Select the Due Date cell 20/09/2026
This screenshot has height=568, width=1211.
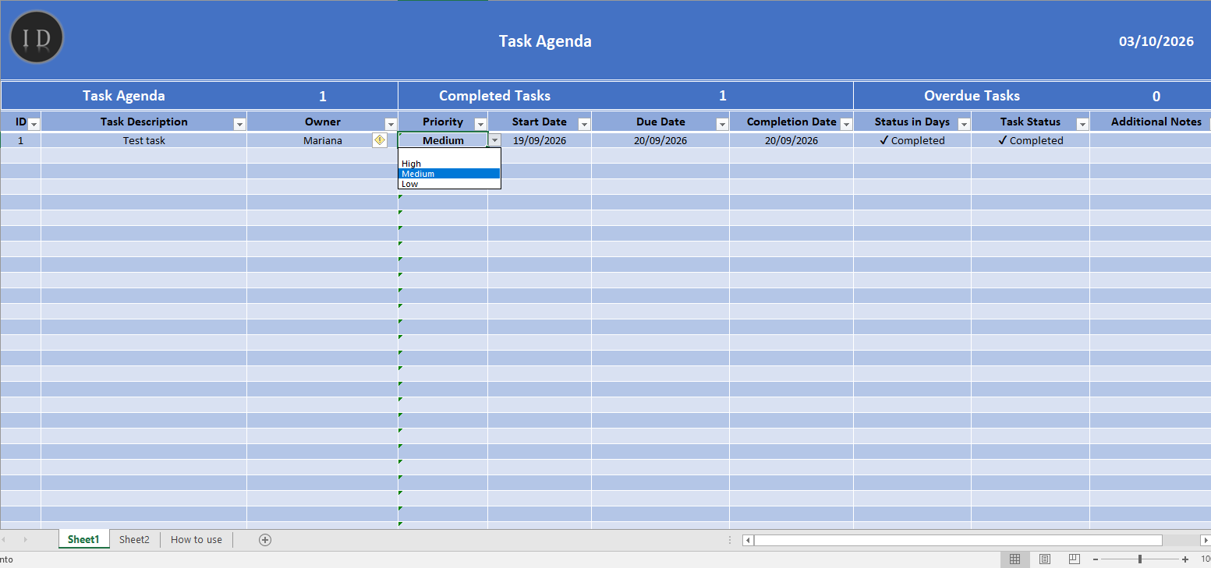coord(660,141)
